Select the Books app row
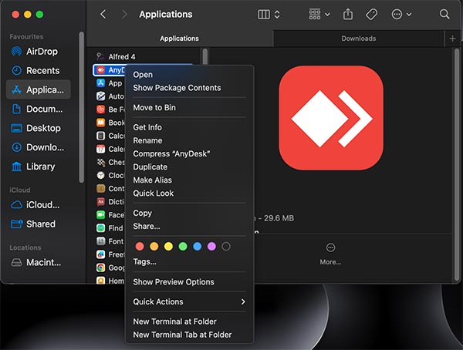 tap(110, 123)
